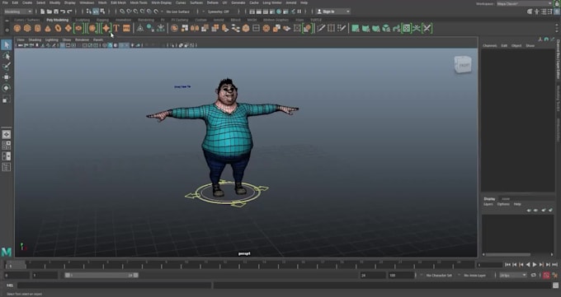
Task: Click the Multi-Cut knife shelf icon
Action: click(321, 28)
